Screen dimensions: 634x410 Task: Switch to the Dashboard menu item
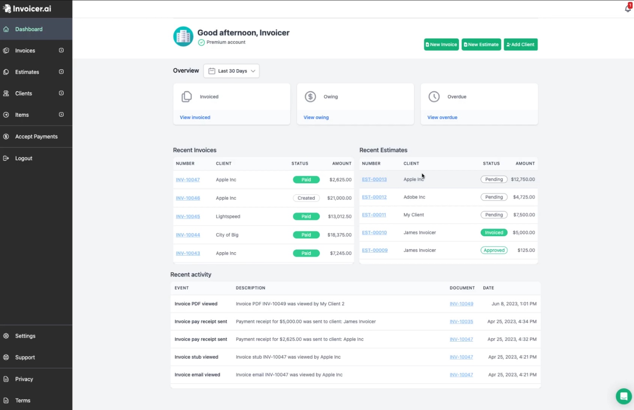point(29,29)
